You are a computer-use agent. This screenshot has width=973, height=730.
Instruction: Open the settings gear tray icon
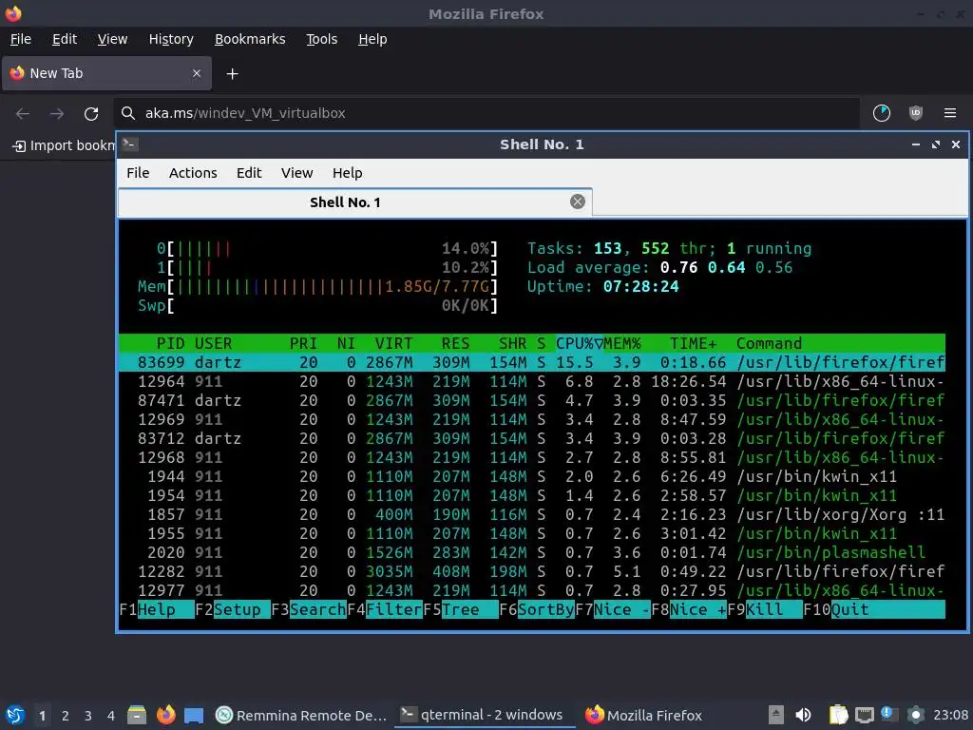pyautogui.click(x=915, y=715)
